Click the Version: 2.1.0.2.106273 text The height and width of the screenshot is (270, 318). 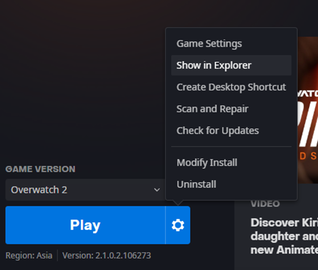[x=106, y=255]
